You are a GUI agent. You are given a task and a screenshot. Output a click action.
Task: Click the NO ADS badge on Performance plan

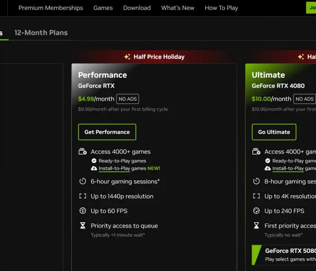[128, 99]
